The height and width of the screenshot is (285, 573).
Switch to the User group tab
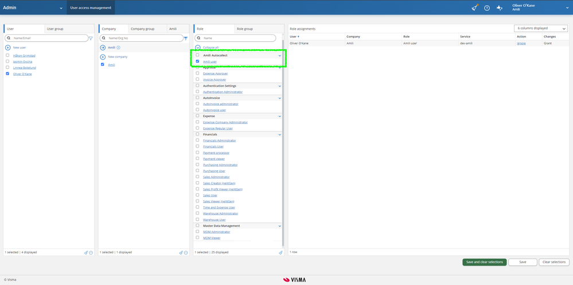tap(69, 29)
